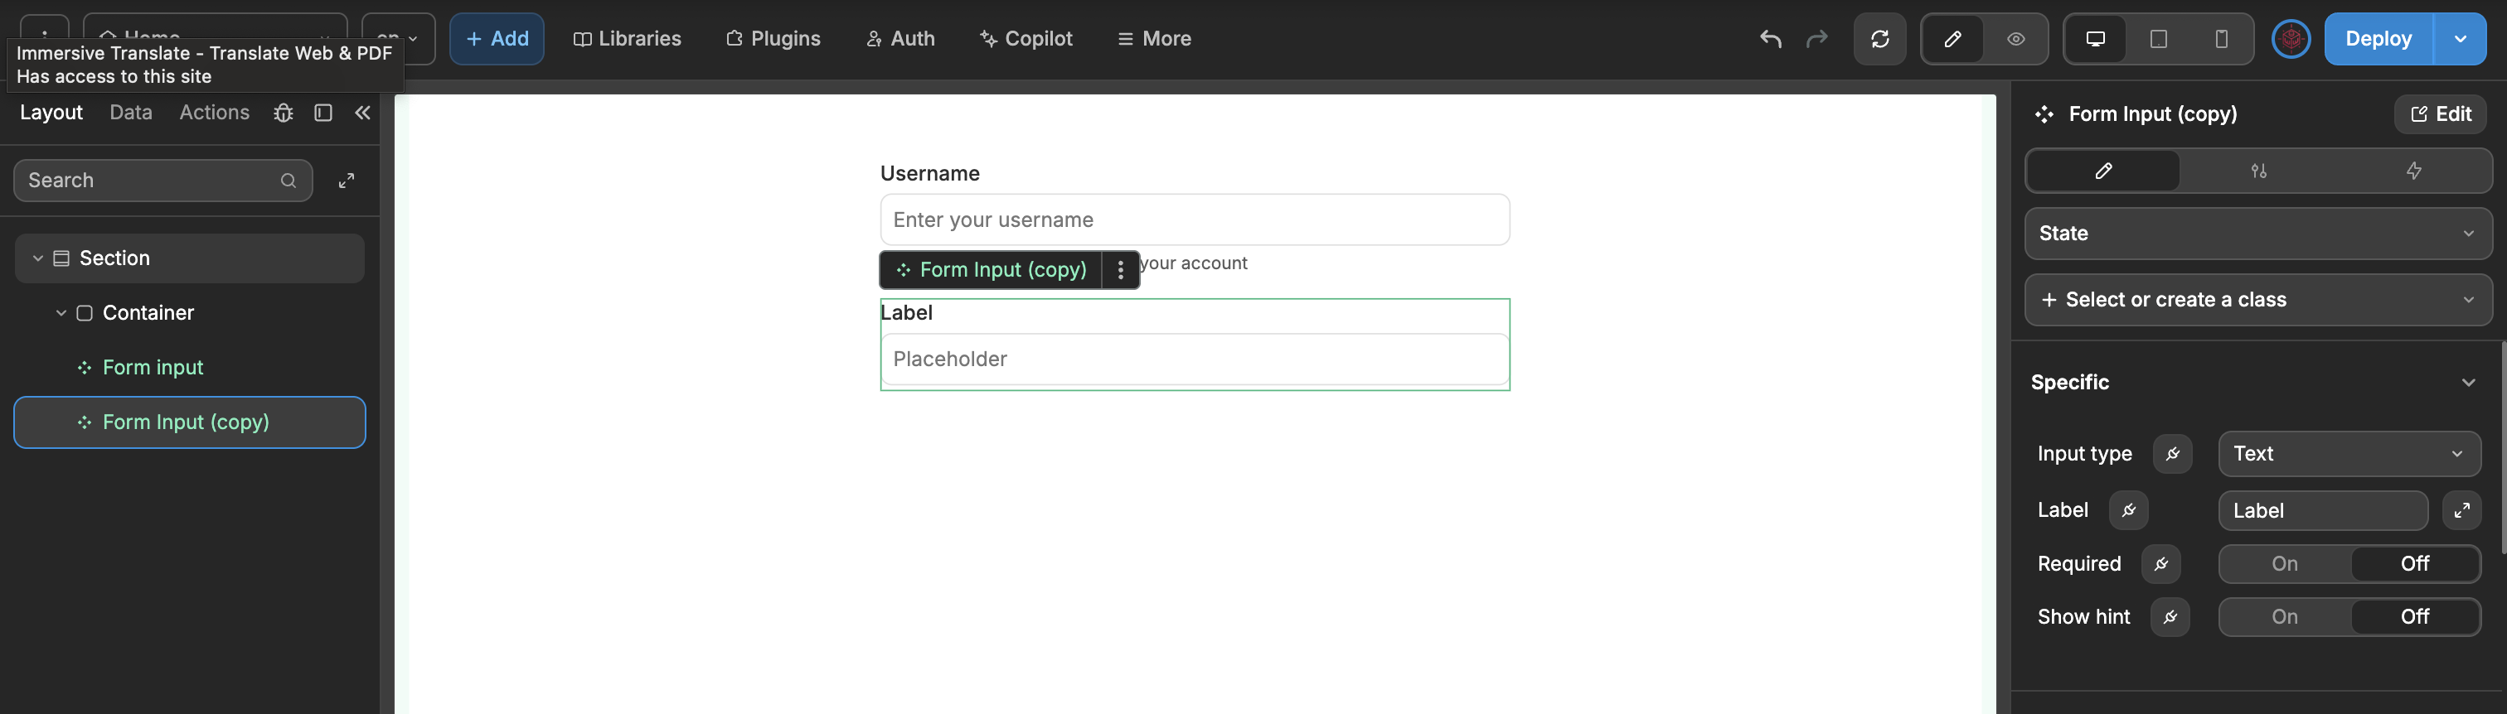The width and height of the screenshot is (2507, 714).
Task: Expand the tree with the expand-arrows icon
Action: pyautogui.click(x=347, y=181)
